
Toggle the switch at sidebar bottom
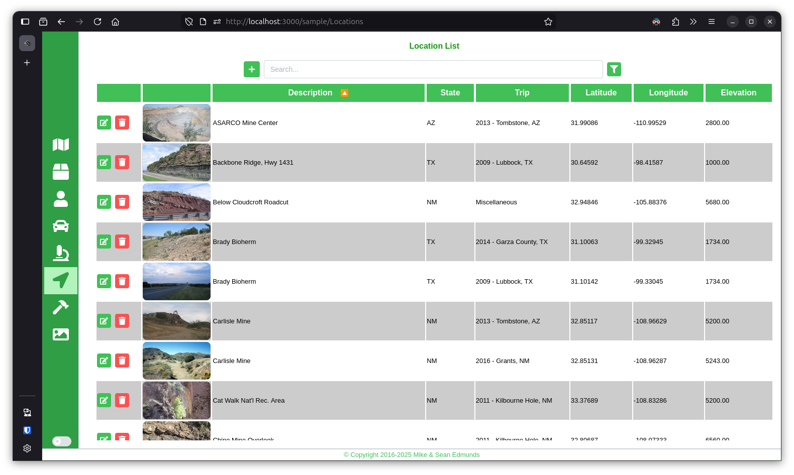click(62, 441)
